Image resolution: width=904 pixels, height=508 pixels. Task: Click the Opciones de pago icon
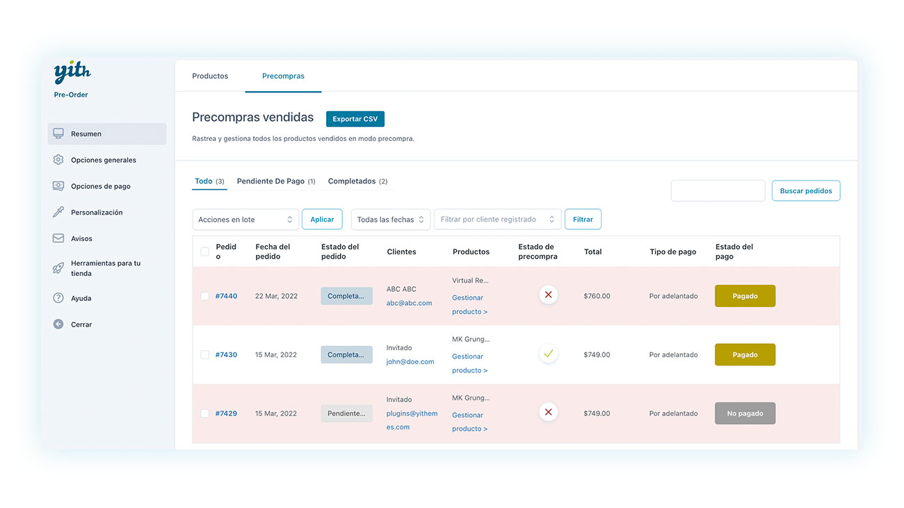click(58, 186)
